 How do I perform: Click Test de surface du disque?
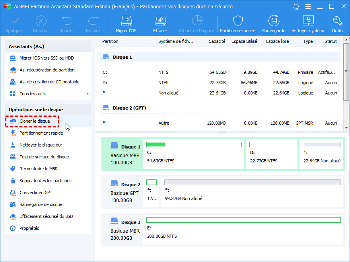click(x=44, y=157)
